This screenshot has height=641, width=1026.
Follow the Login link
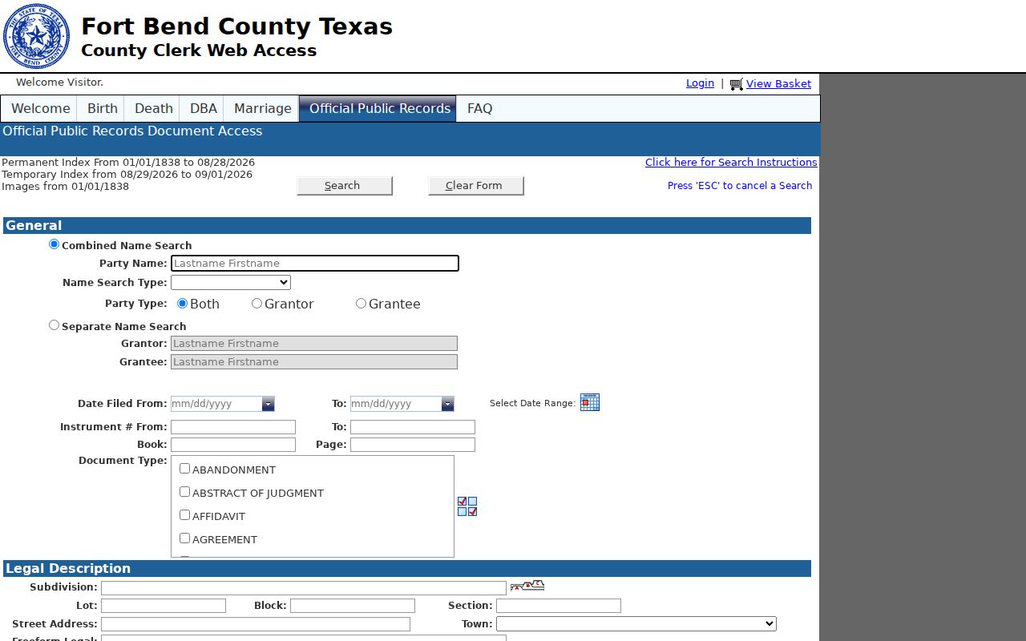[x=700, y=83]
